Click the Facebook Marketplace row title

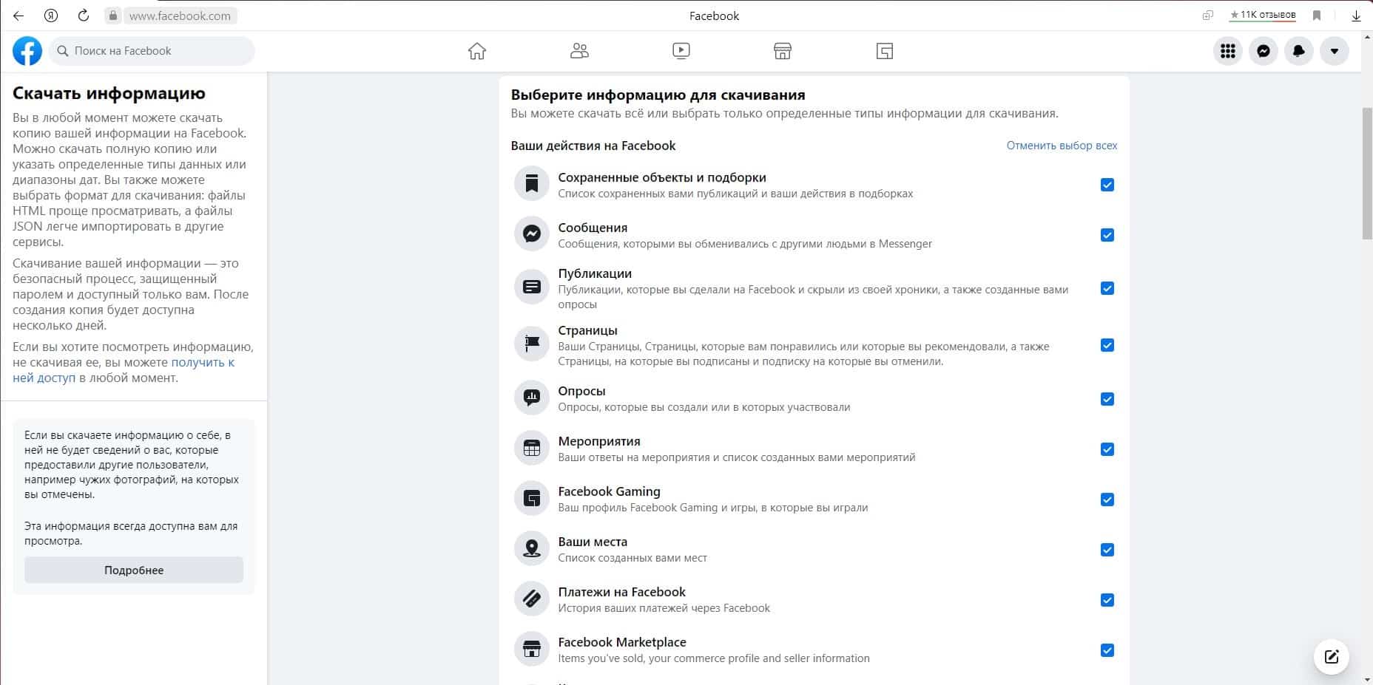click(x=622, y=642)
